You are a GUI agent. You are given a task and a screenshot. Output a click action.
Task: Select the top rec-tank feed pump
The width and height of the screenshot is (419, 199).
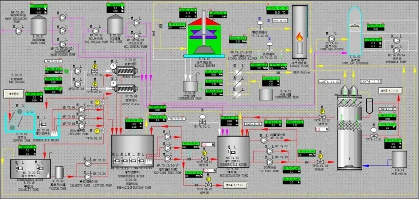[167, 137]
